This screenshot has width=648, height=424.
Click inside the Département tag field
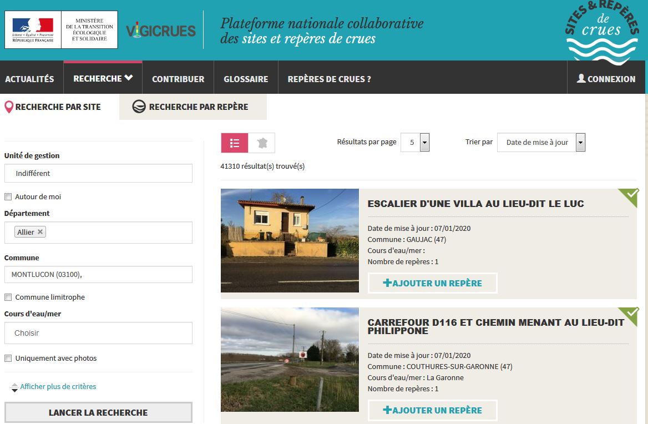tap(98, 232)
